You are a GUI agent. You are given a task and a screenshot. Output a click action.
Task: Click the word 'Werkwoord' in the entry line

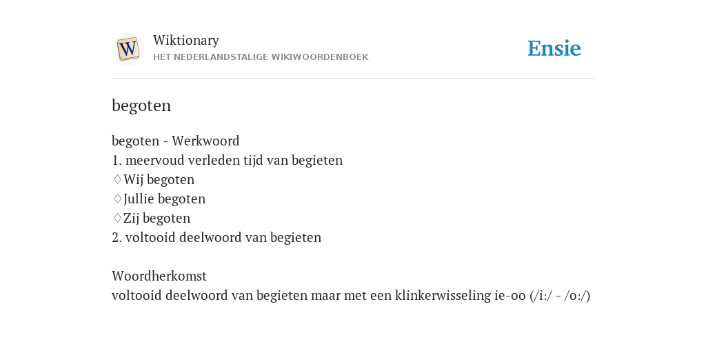(205, 141)
